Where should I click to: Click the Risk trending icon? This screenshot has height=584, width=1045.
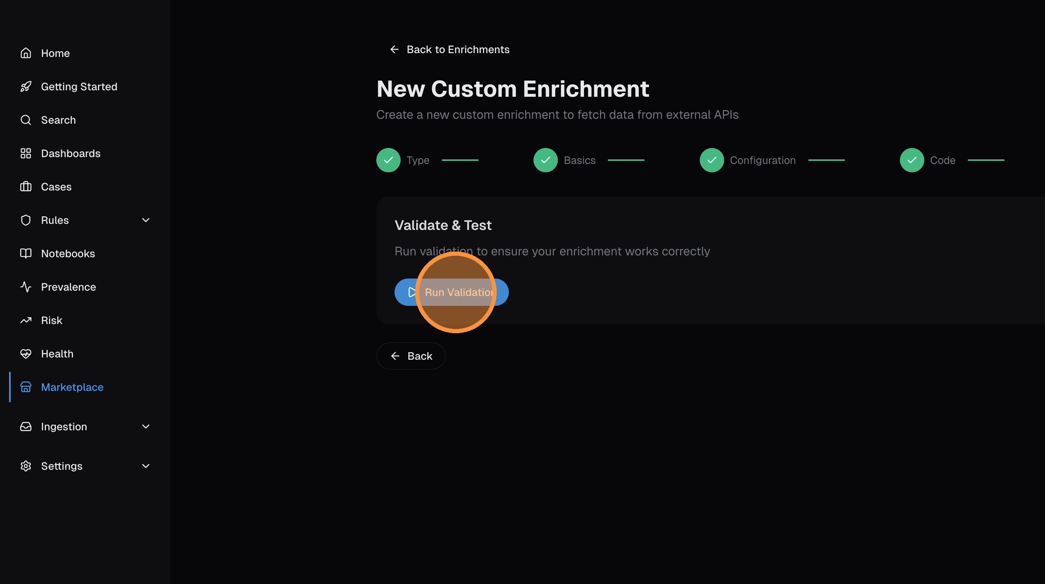tap(25, 321)
